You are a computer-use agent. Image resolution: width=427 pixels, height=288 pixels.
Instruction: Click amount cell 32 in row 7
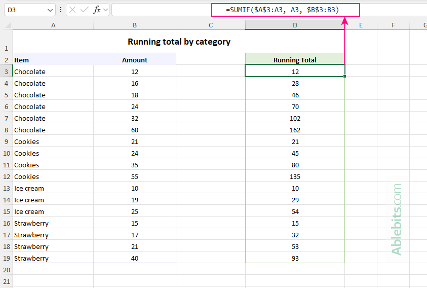[x=135, y=118]
